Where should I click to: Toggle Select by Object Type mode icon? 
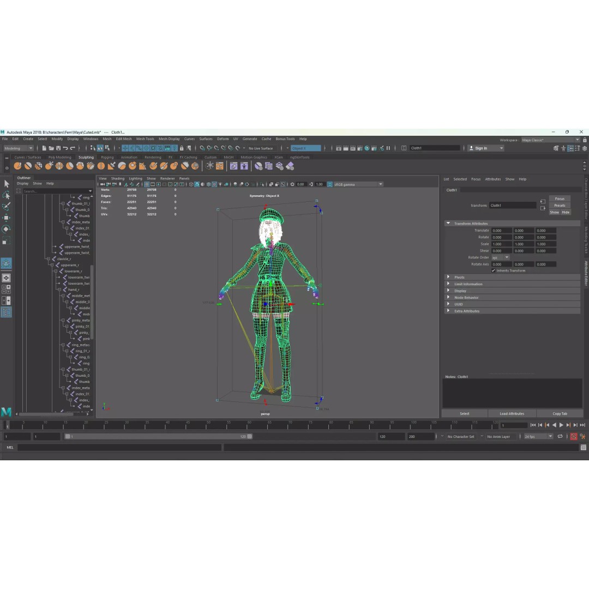[x=100, y=148]
